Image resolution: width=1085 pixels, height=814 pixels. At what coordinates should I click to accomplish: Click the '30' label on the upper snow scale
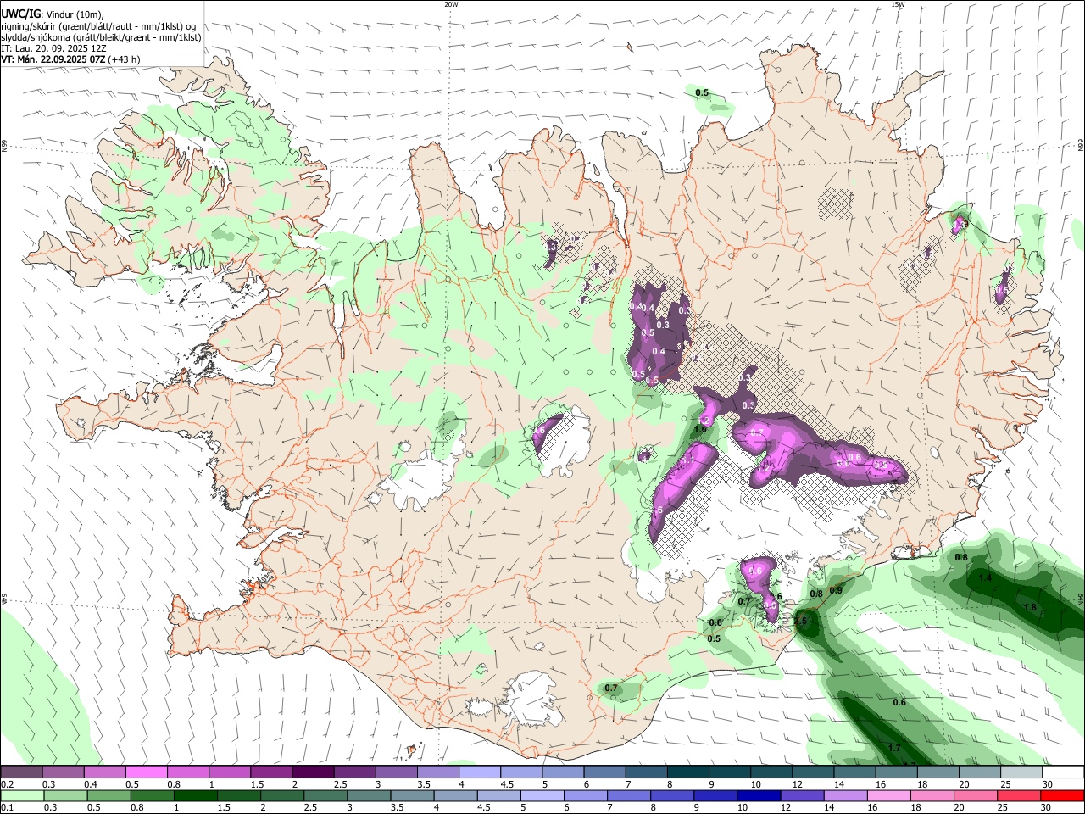tap(1048, 784)
